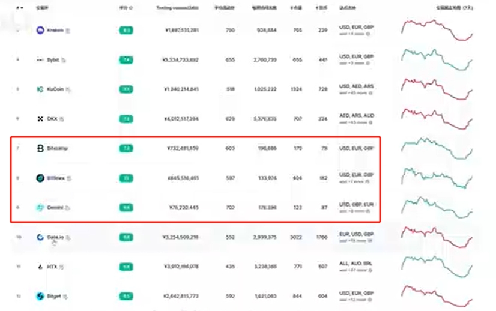Open HTX's green volume sparkline chart
This screenshot has width=496, height=311.
pos(437,267)
